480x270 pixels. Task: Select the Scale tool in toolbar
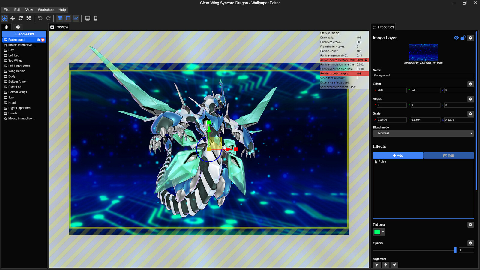(29, 18)
